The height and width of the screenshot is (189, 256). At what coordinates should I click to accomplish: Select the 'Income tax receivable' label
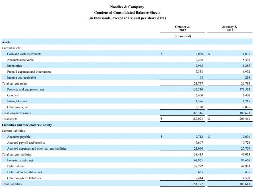(21, 78)
